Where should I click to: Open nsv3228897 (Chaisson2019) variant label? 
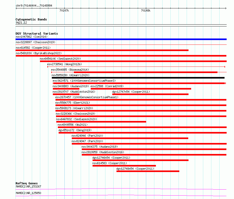[35, 42]
